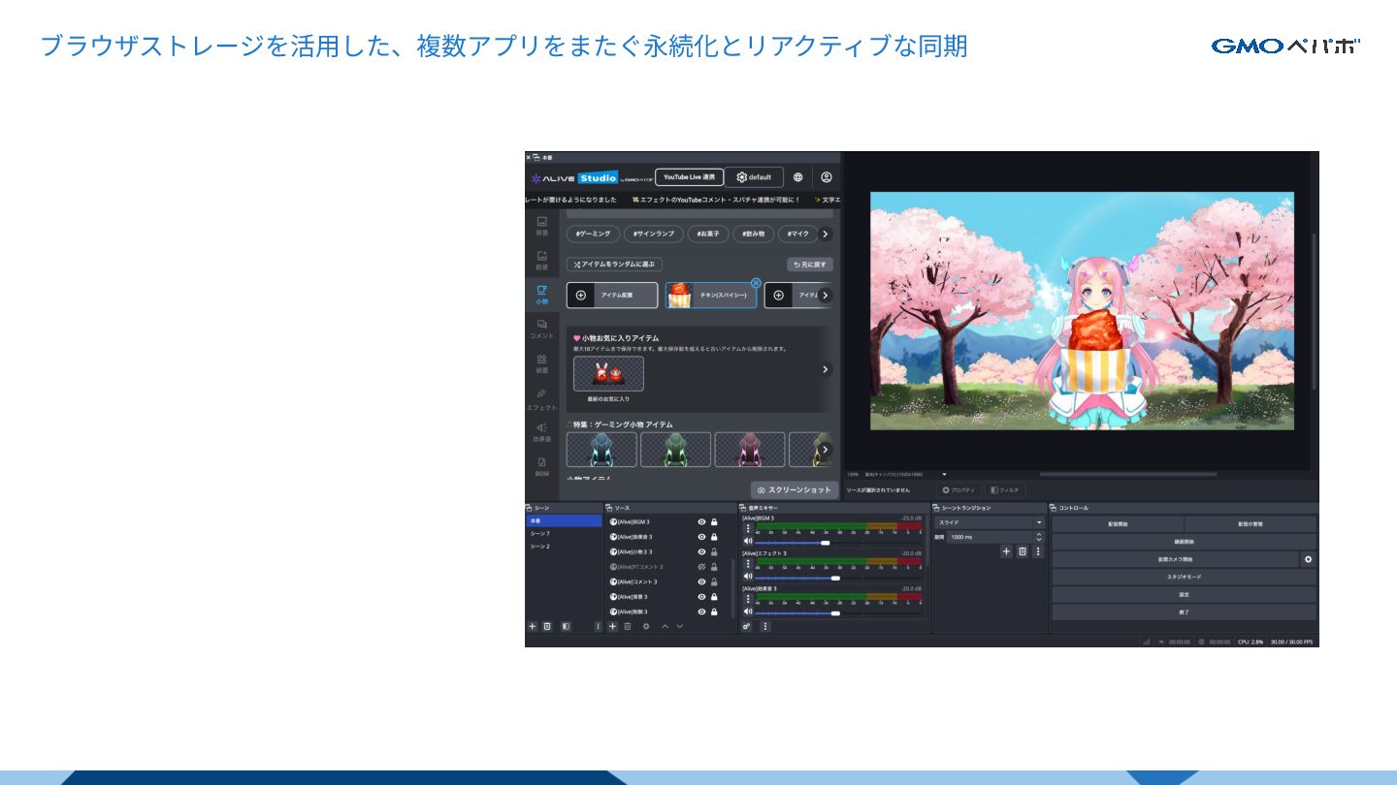Add a scene transition with plus
The height and width of the screenshot is (785, 1397).
tap(1006, 551)
